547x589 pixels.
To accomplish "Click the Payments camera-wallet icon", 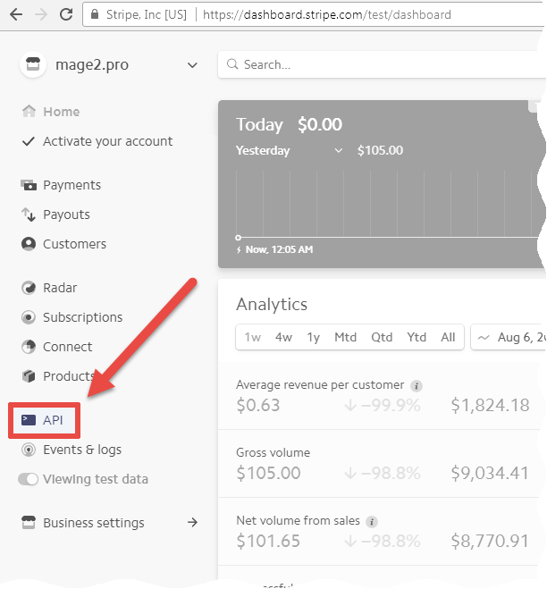I will (x=29, y=185).
